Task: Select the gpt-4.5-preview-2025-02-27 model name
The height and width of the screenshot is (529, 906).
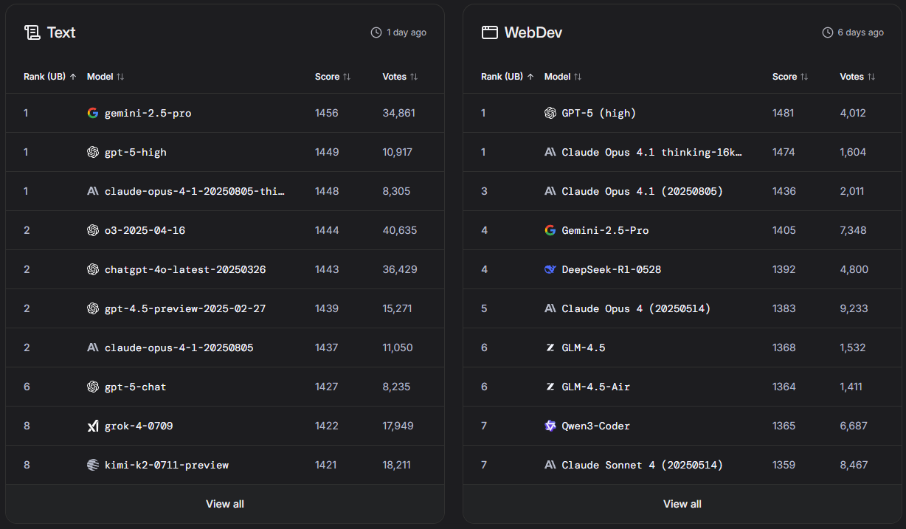Action: click(x=185, y=308)
